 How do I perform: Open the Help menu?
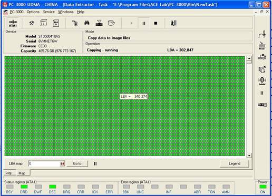click(81, 12)
